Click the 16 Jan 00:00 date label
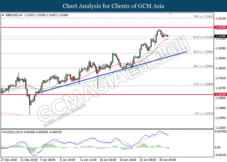 [x=108, y=160]
